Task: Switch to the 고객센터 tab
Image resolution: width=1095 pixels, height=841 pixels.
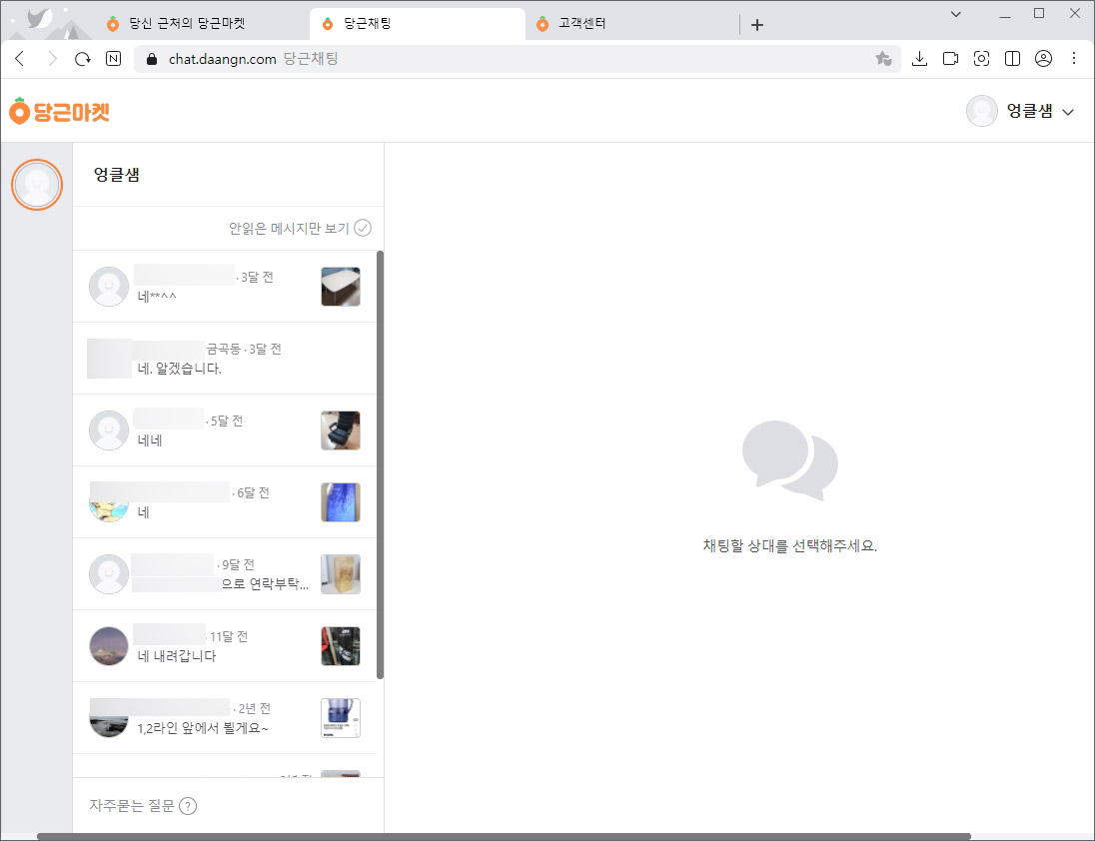Action: (x=579, y=23)
